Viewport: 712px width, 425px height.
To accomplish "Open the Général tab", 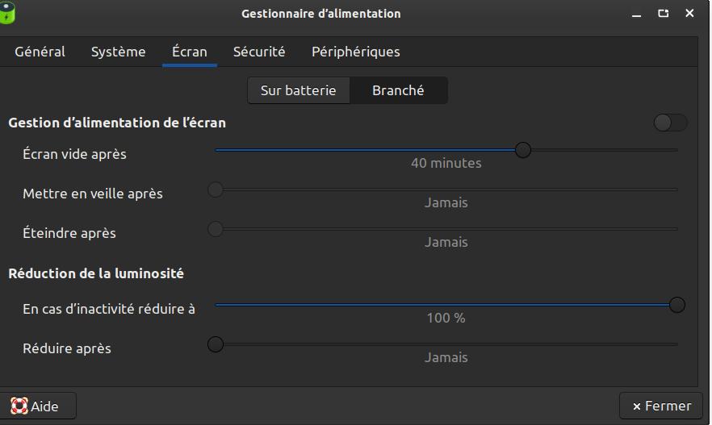I will point(40,52).
